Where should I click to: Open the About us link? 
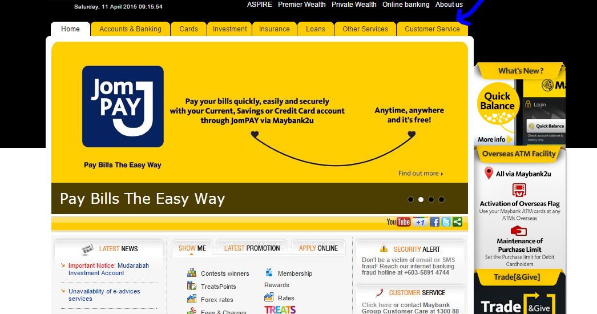click(449, 5)
